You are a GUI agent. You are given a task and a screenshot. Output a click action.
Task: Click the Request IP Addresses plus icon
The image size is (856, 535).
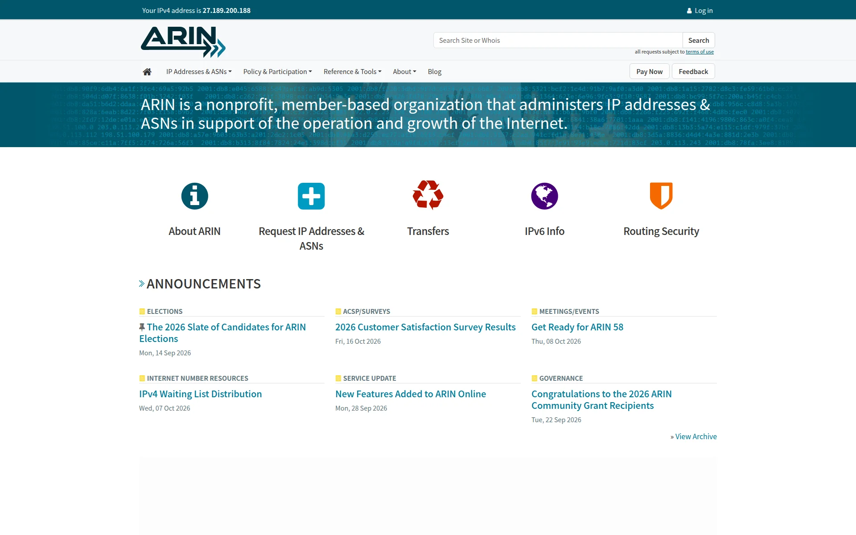pyautogui.click(x=311, y=196)
